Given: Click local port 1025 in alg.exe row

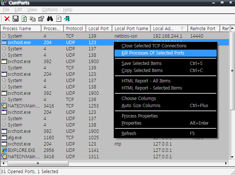Looking at the screenshot, I should 94,138.
